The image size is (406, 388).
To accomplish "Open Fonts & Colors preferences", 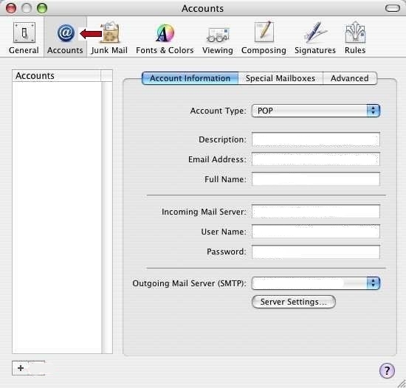I will 165,38.
